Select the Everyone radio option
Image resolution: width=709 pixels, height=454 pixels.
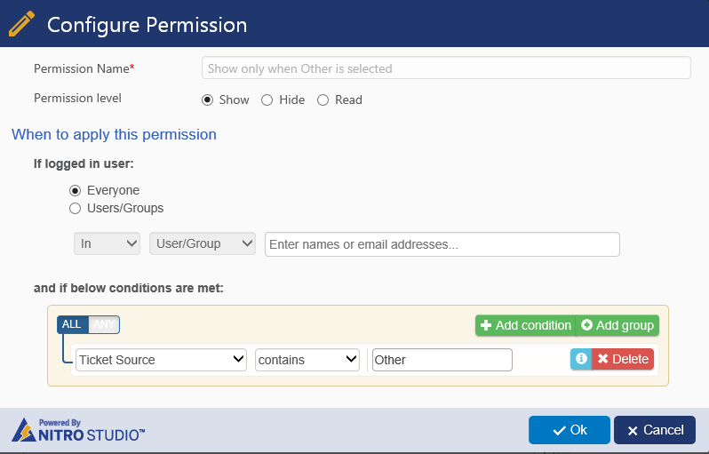tap(75, 190)
